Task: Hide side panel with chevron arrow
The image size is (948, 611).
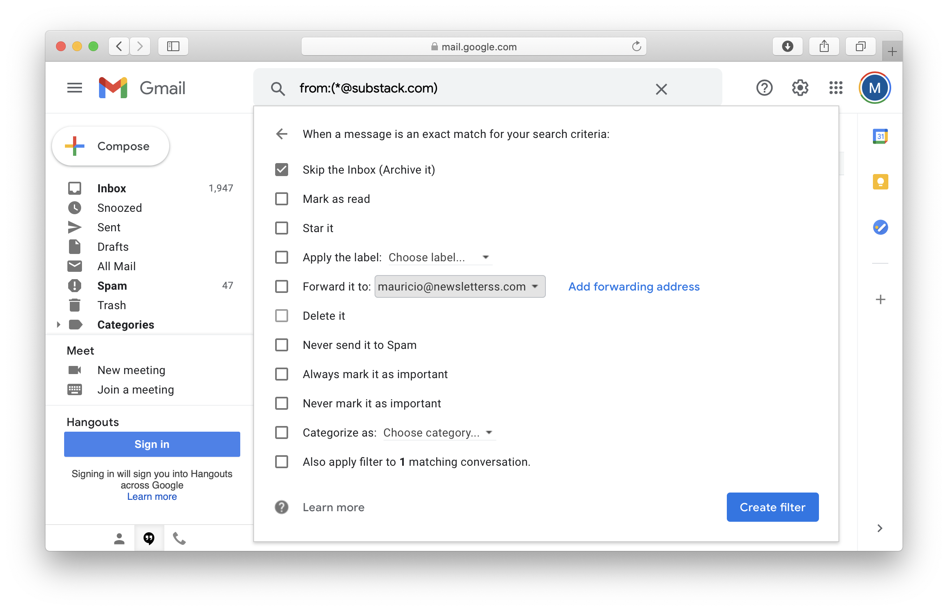Action: pos(879,528)
